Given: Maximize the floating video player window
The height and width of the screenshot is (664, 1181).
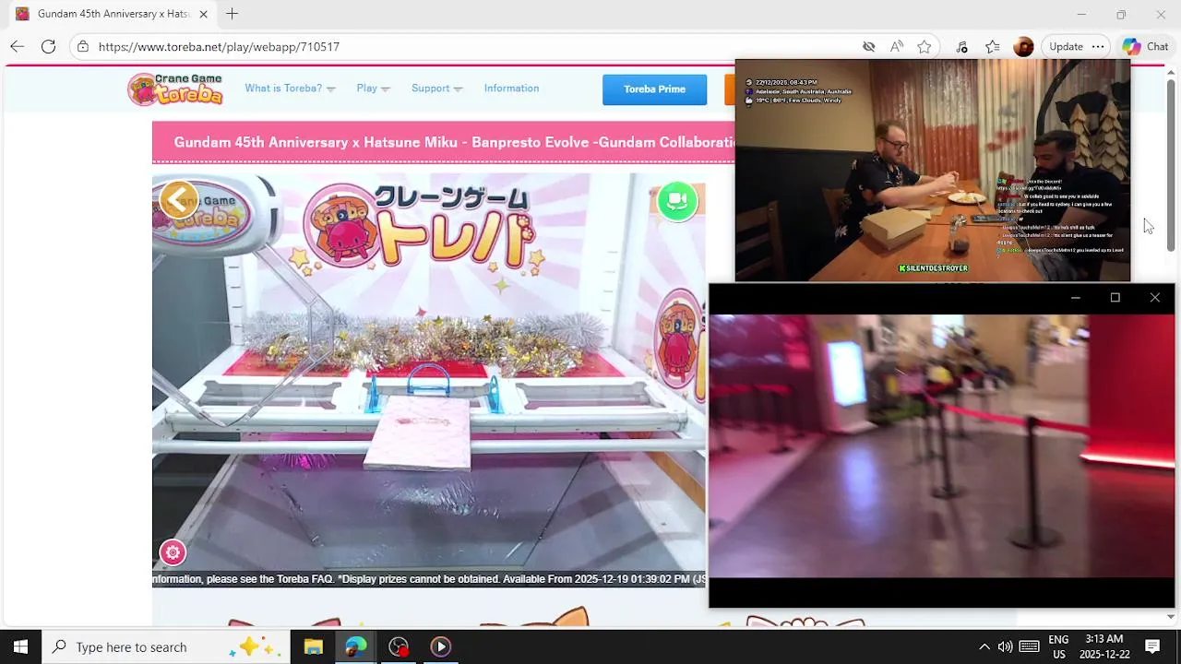Looking at the screenshot, I should [1115, 298].
